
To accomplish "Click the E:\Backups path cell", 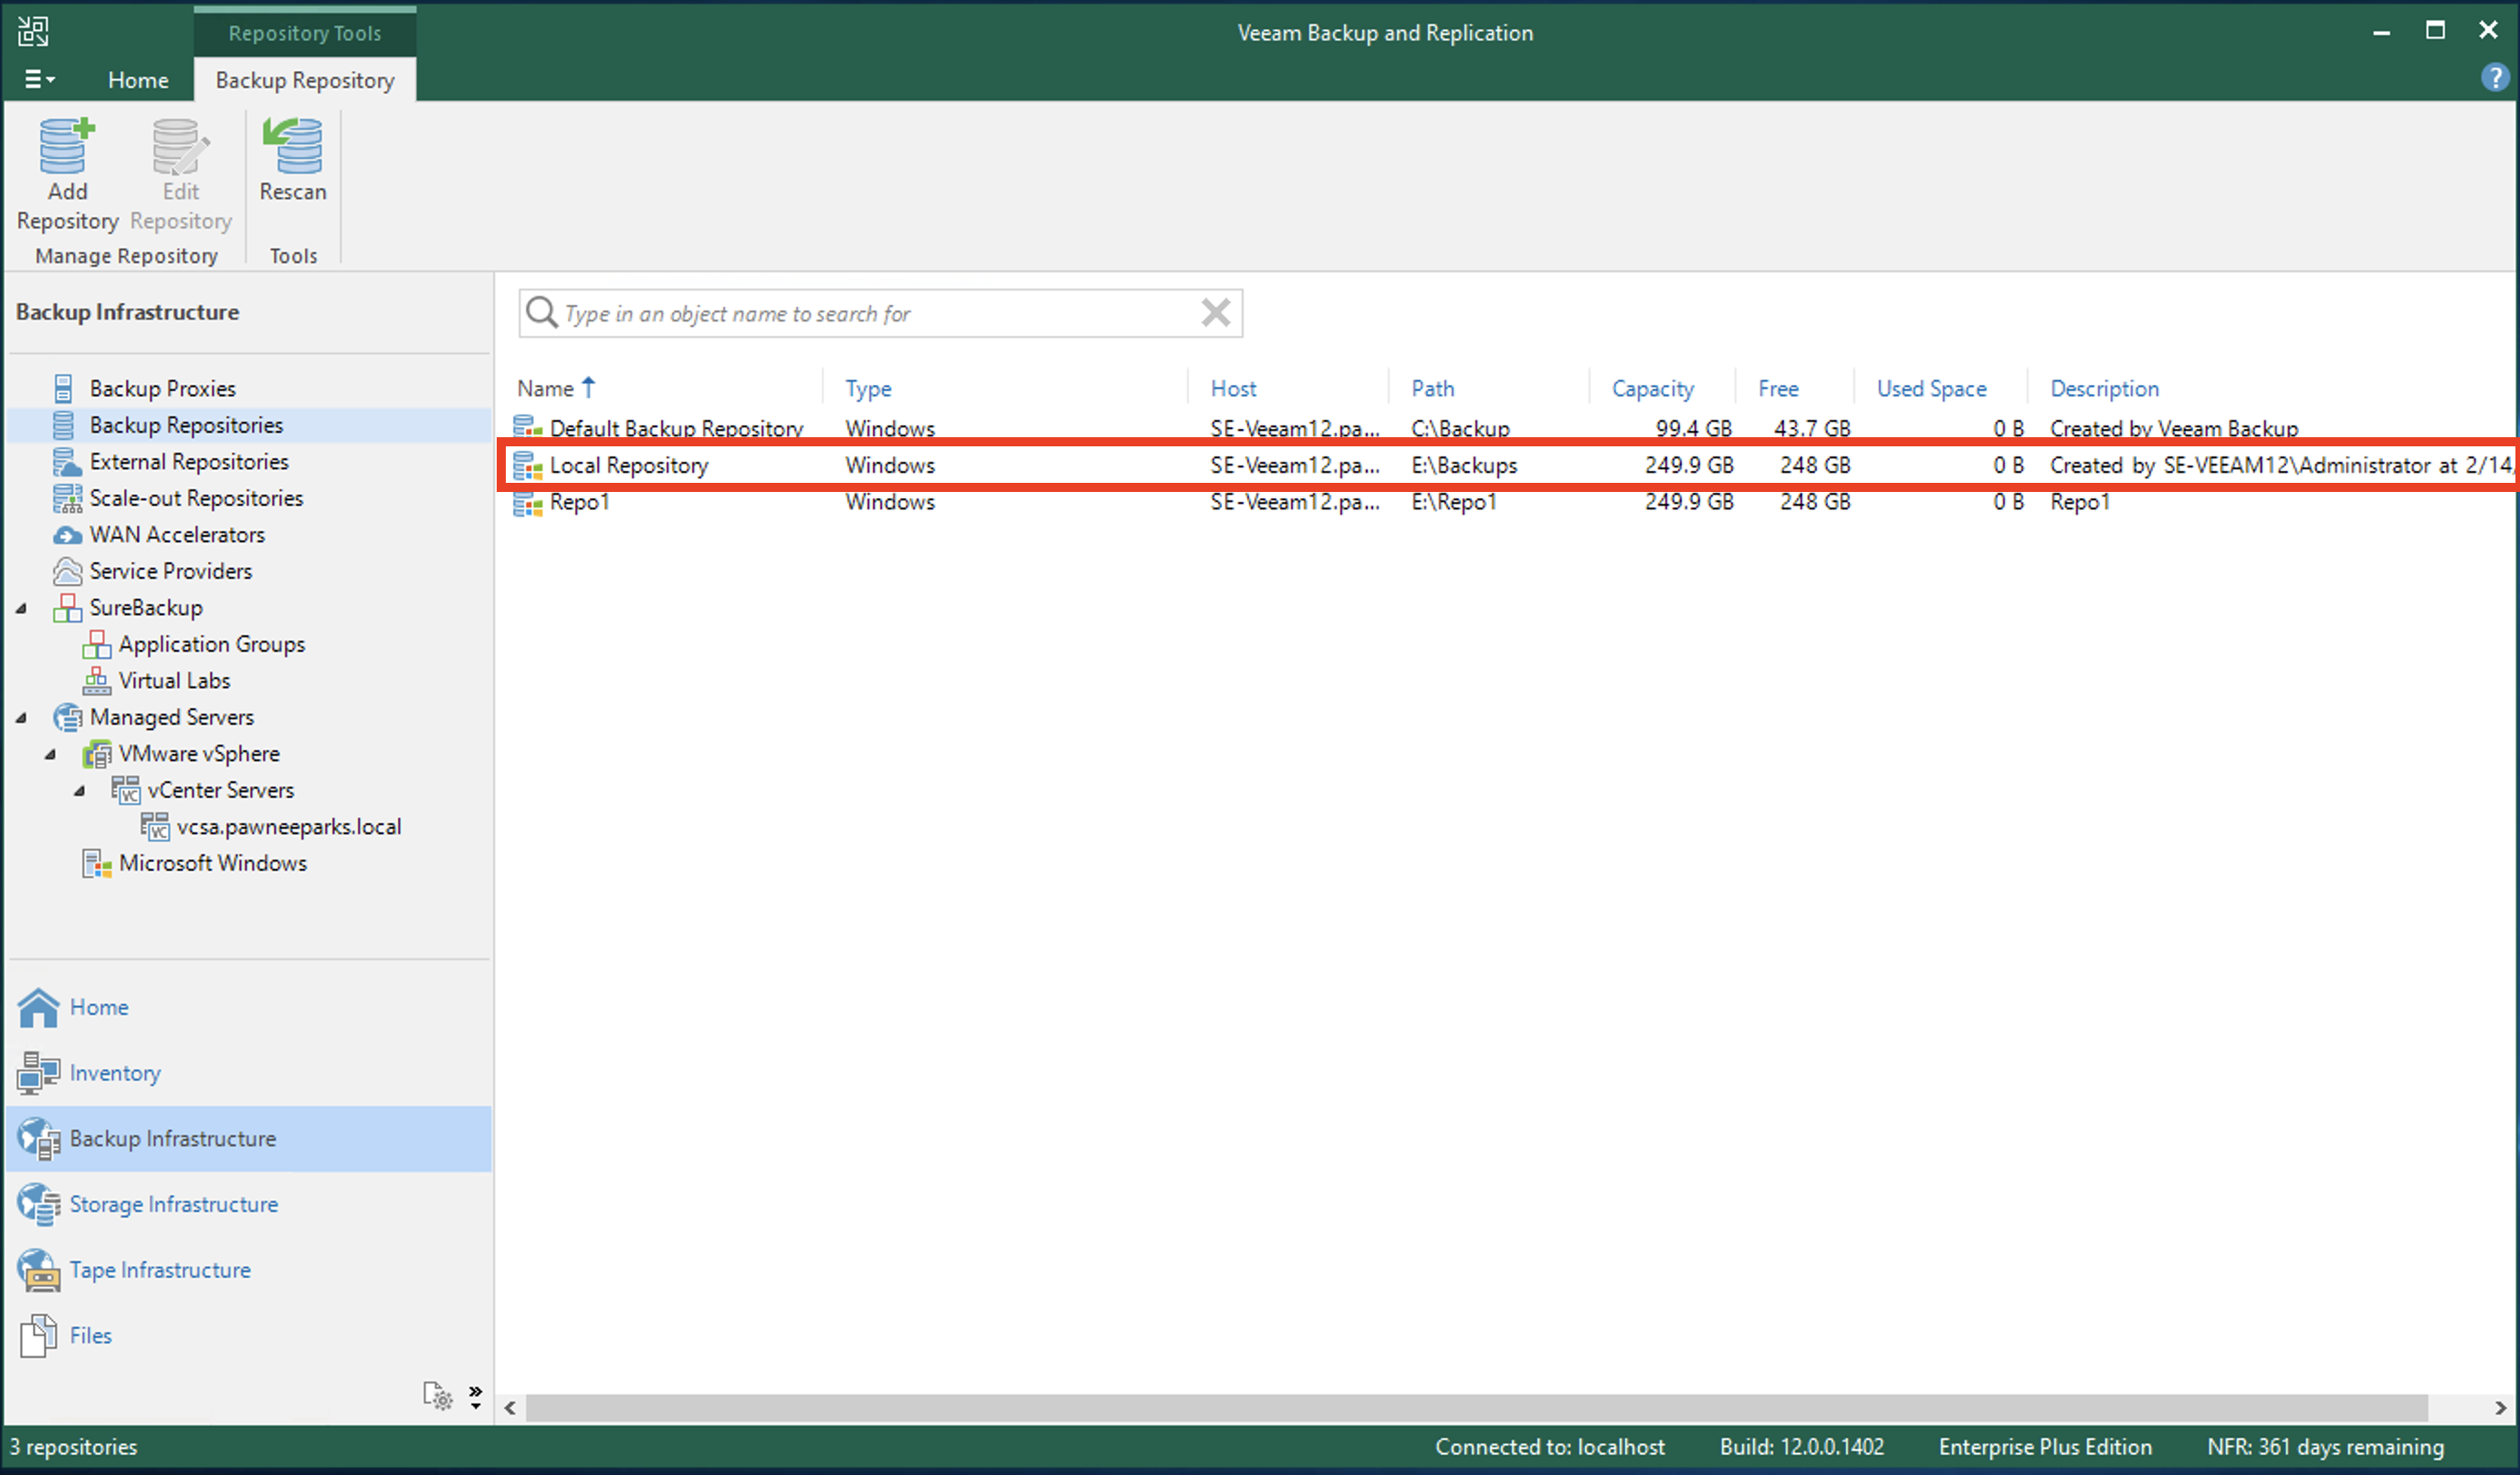I will [x=1464, y=465].
